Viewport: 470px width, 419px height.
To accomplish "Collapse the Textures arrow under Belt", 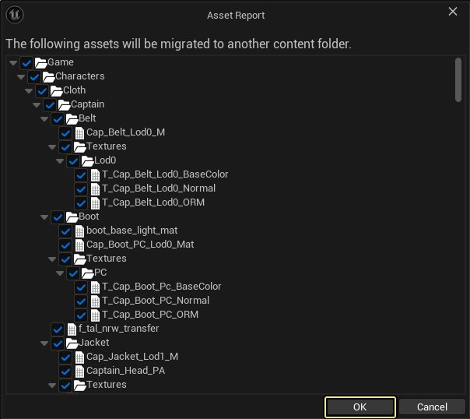I will 52,147.
